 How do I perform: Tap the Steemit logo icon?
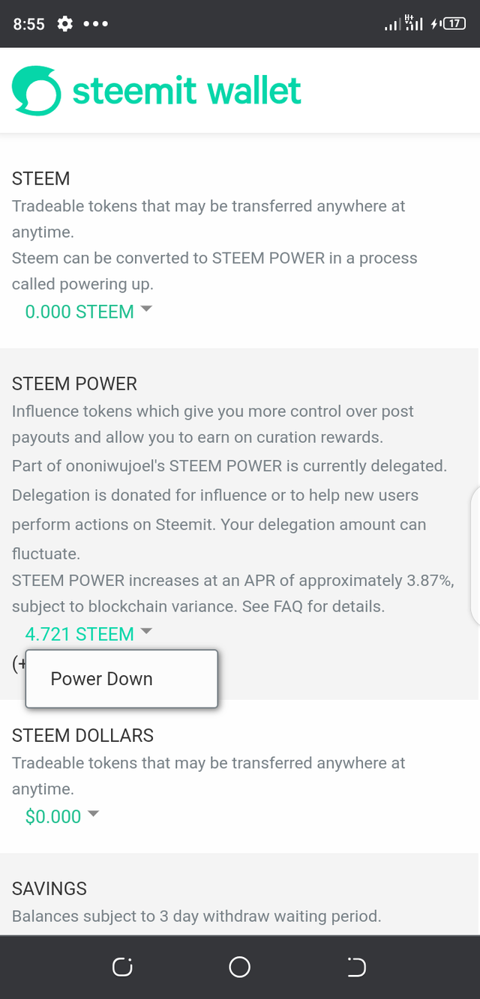pos(36,91)
